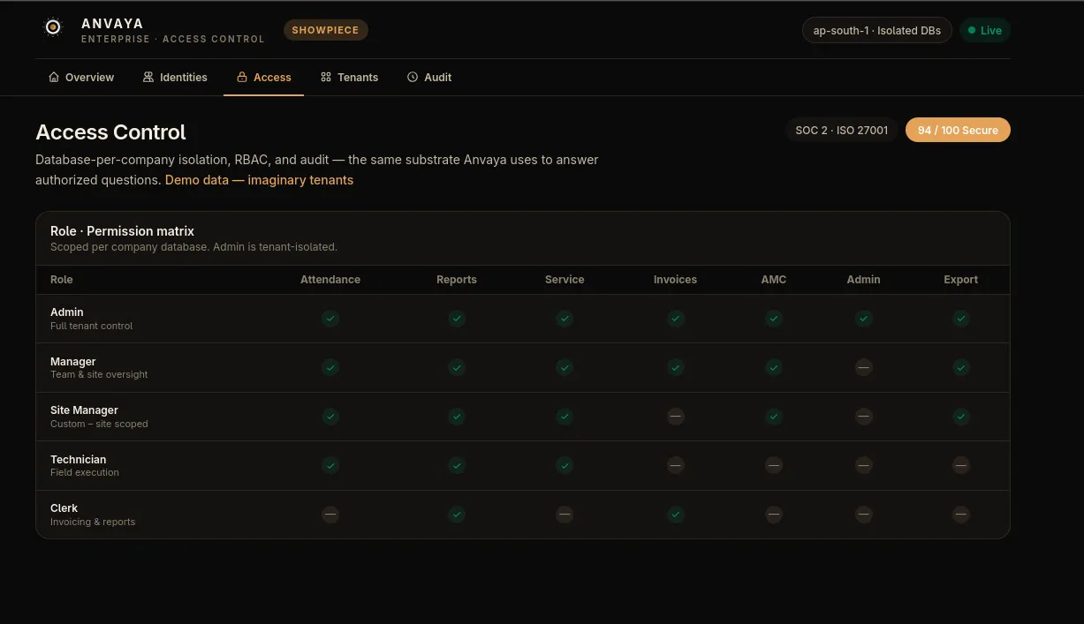Click Technician's Service check icon
Screen dimensions: 1084x624
(565, 465)
